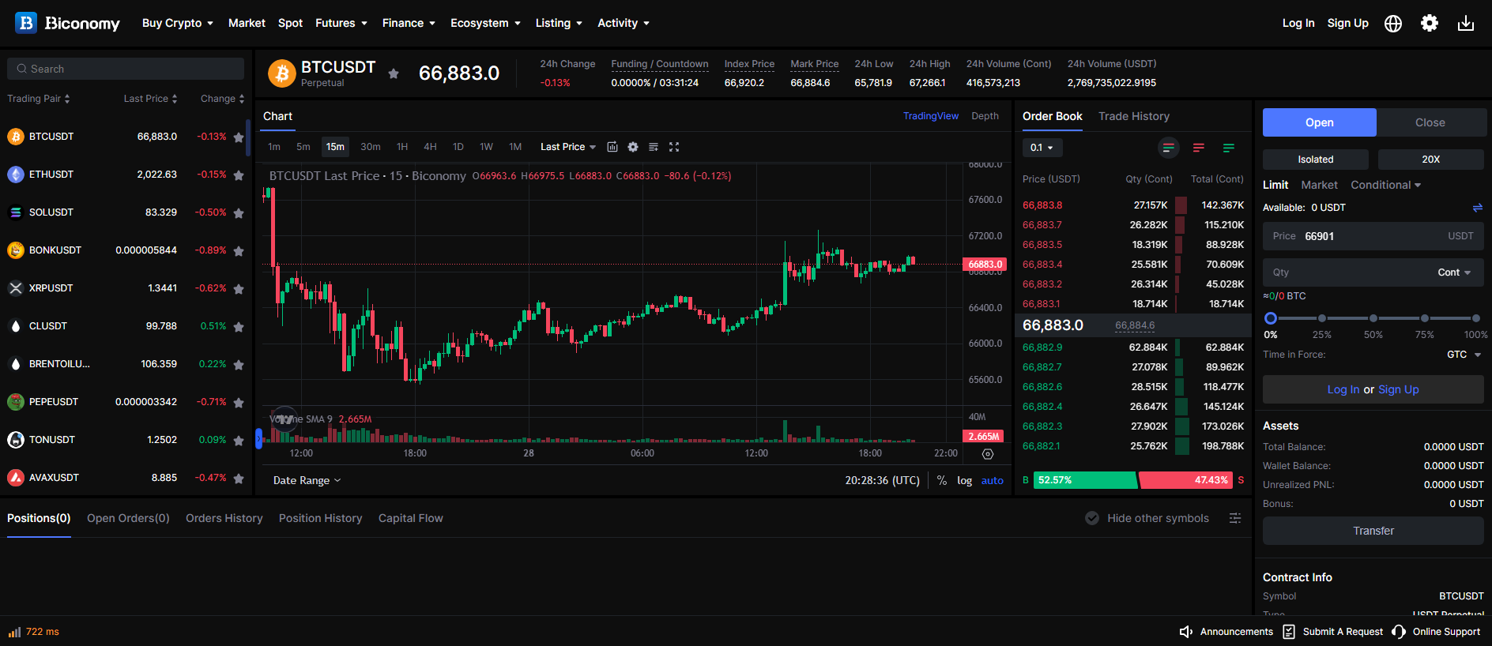Image resolution: width=1492 pixels, height=646 pixels.
Task: Open the Last Price chart dropdown
Action: pos(568,147)
